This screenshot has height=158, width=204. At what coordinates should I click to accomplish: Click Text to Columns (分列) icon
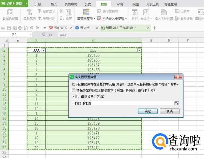click(135, 12)
